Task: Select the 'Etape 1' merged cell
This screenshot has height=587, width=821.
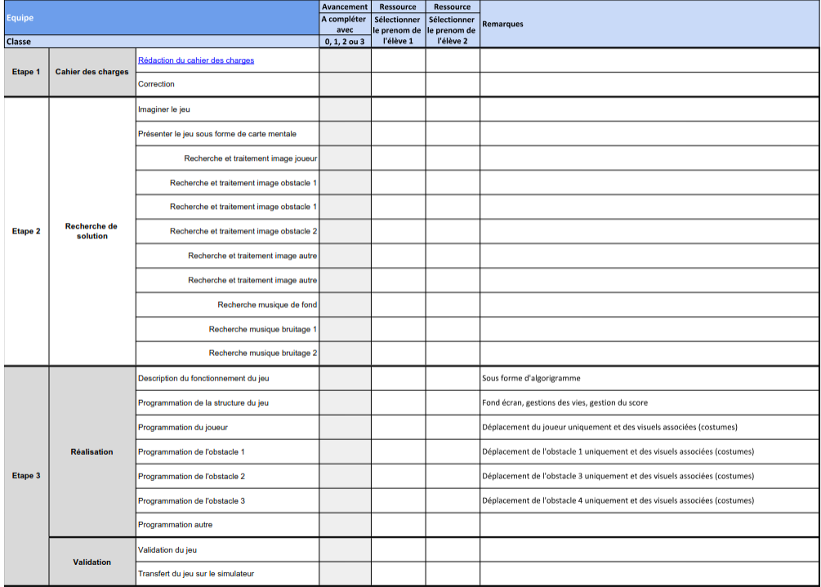Action: point(26,72)
